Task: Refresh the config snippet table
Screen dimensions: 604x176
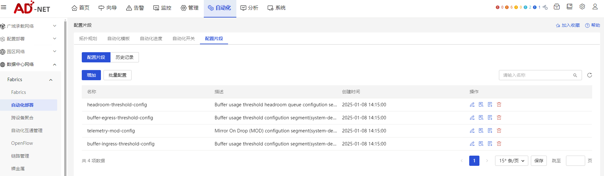Action: click(x=590, y=75)
